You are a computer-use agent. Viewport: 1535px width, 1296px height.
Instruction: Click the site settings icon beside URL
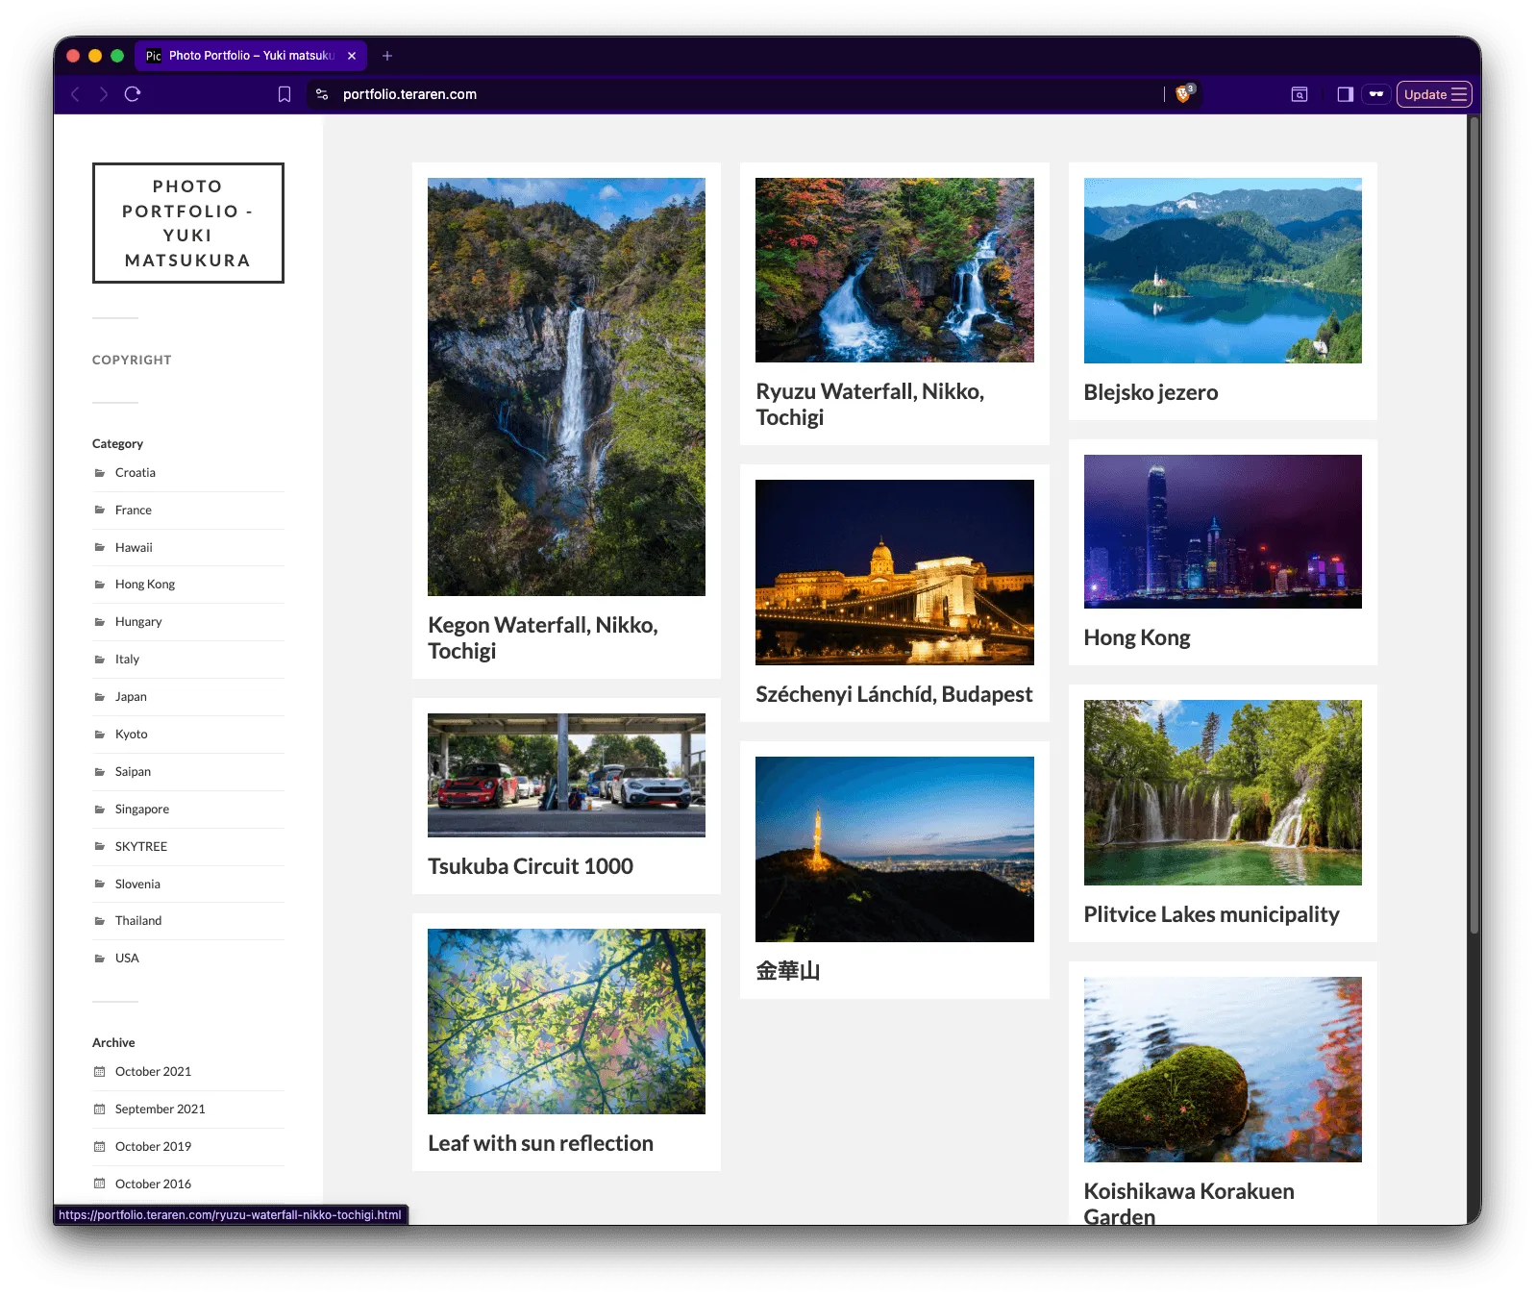pyautogui.click(x=322, y=94)
